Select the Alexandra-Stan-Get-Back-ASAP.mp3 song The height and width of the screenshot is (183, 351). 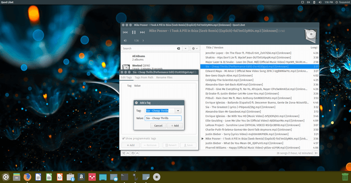[x=259, y=85]
